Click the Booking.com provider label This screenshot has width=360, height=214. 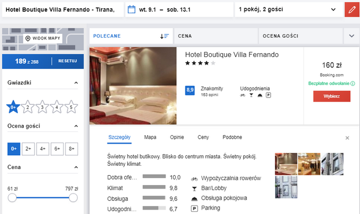point(332,75)
